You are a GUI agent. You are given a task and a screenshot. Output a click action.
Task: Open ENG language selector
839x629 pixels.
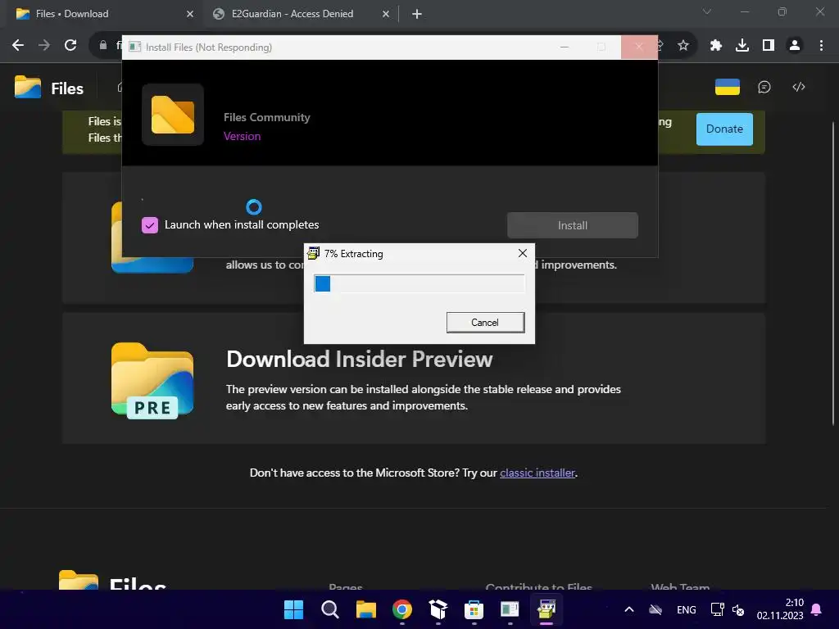click(687, 609)
